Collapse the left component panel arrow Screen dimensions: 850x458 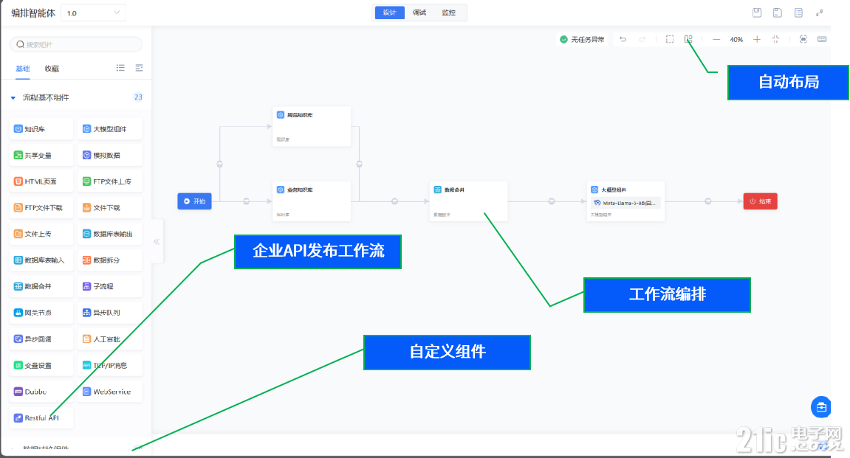(157, 241)
